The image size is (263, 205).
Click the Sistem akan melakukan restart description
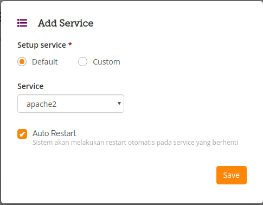pos(135,143)
